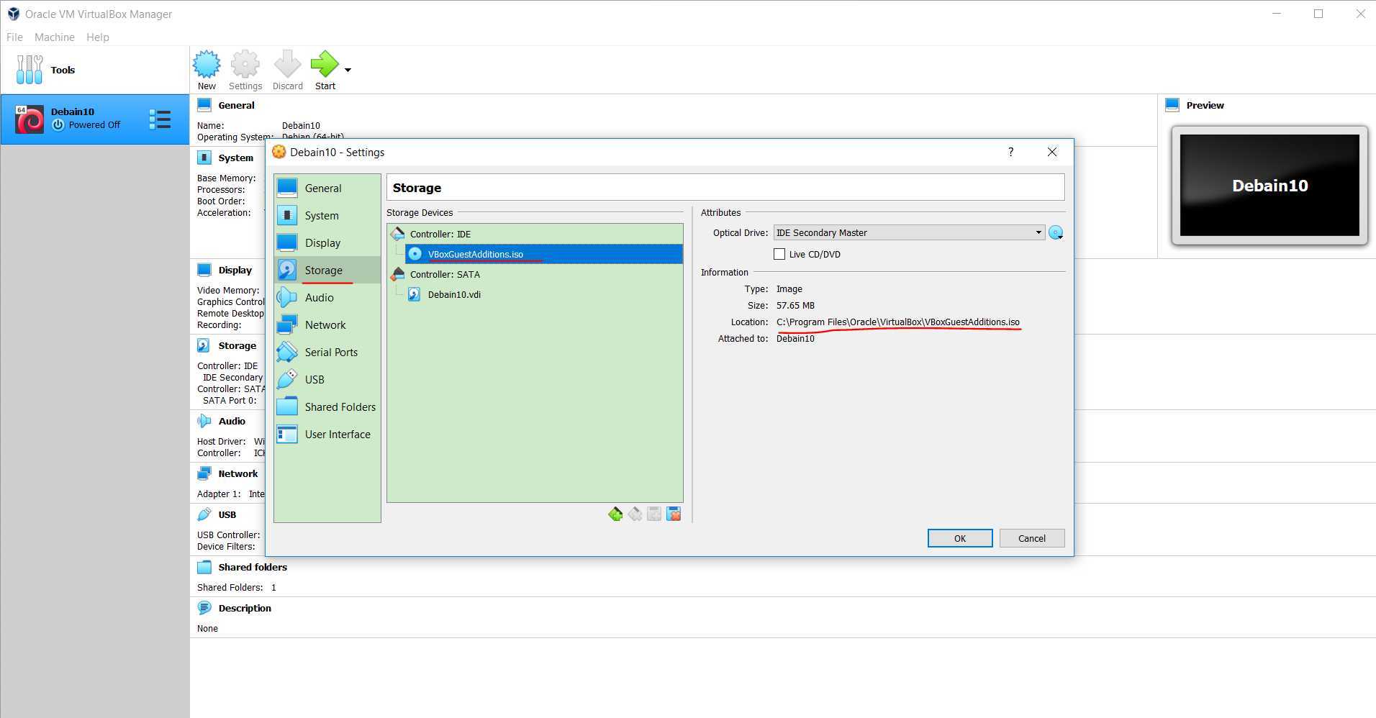Open the Audio section header in details

232,421
